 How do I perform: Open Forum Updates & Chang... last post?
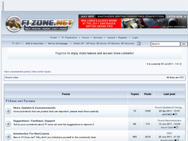(169, 107)
